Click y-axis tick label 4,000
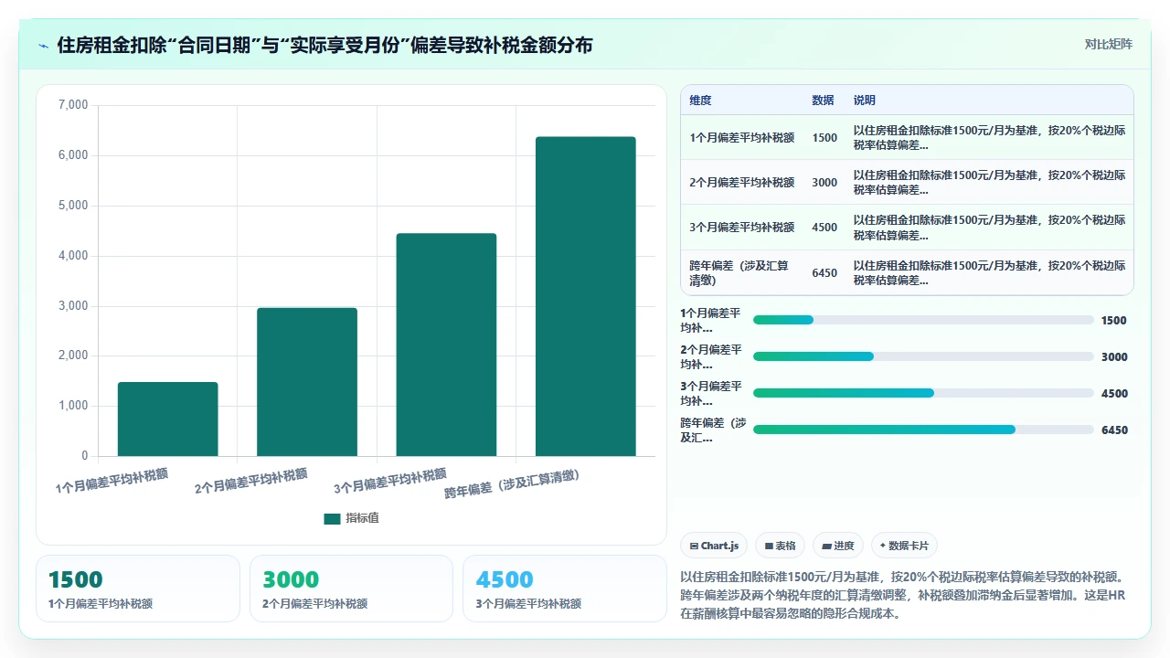1170x658 pixels. [x=73, y=256]
